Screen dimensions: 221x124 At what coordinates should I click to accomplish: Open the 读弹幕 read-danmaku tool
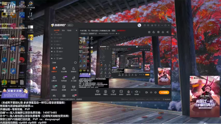[64, 88]
